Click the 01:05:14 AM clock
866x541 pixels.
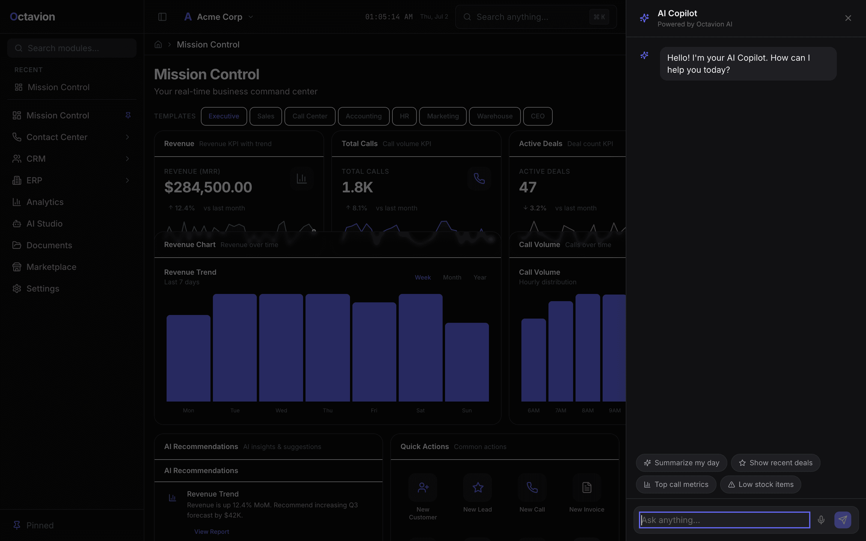coord(388,17)
